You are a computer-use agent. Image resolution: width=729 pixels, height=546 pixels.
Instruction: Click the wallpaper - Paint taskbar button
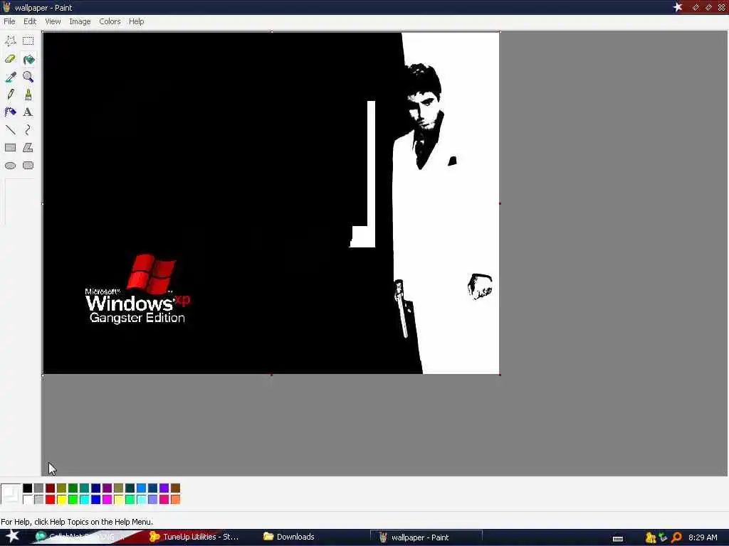pyautogui.click(x=426, y=537)
